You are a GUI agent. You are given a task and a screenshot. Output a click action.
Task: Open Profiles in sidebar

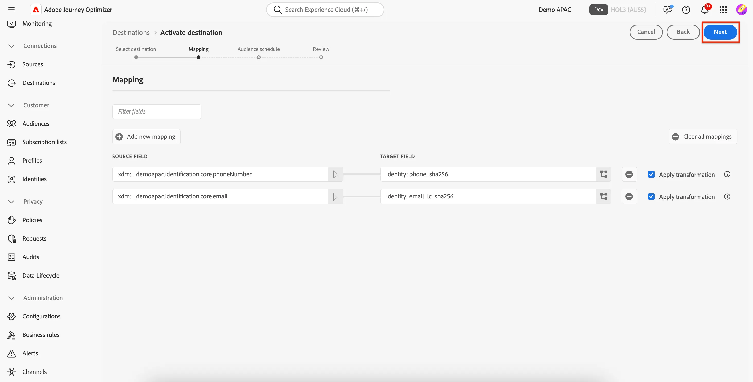[x=32, y=161]
